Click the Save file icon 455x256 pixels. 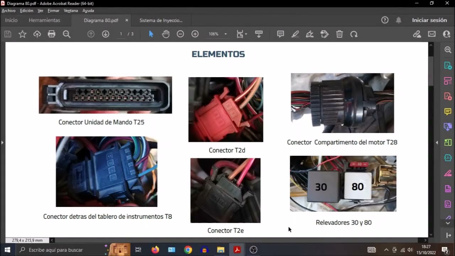click(x=8, y=34)
